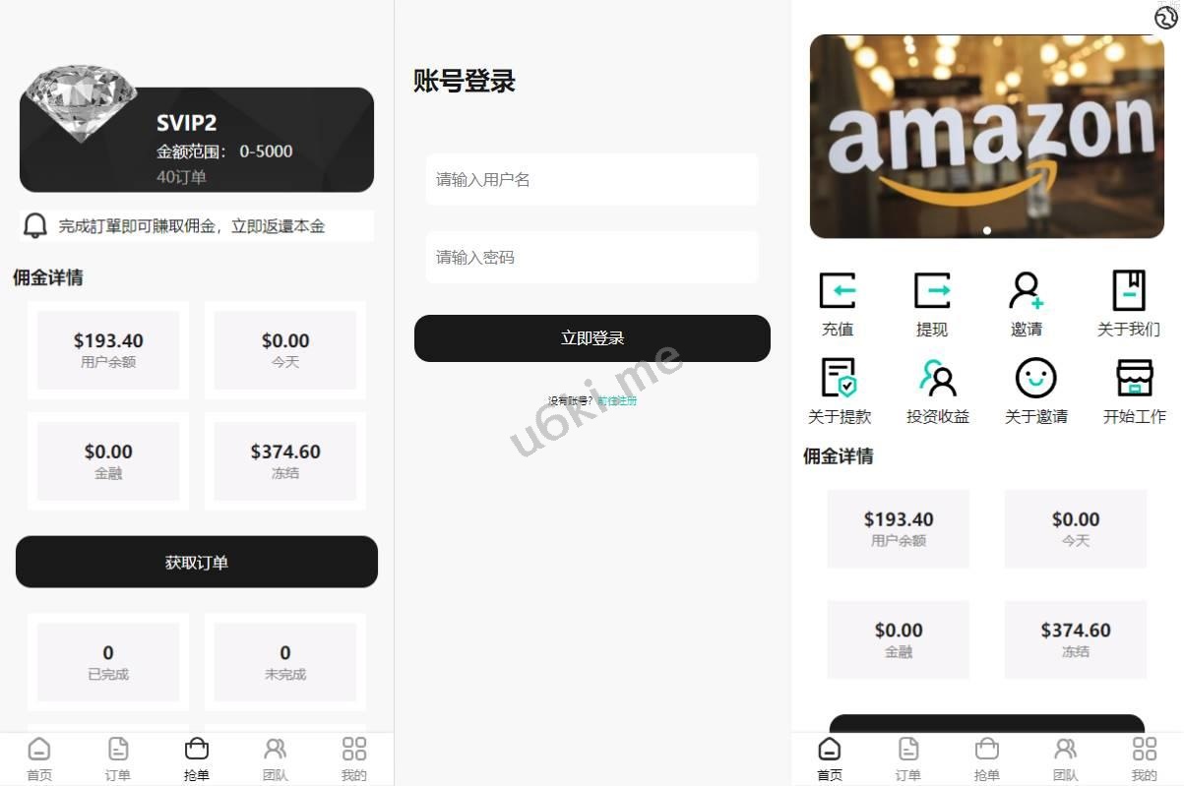Click the refresh icon at the top right corner
This screenshot has width=1184, height=786.
(x=1164, y=17)
